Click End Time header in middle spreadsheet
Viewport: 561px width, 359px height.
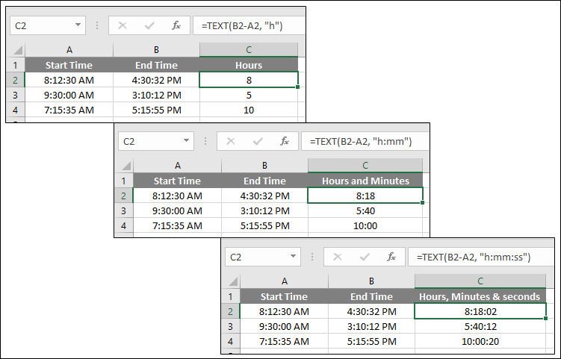point(264,181)
